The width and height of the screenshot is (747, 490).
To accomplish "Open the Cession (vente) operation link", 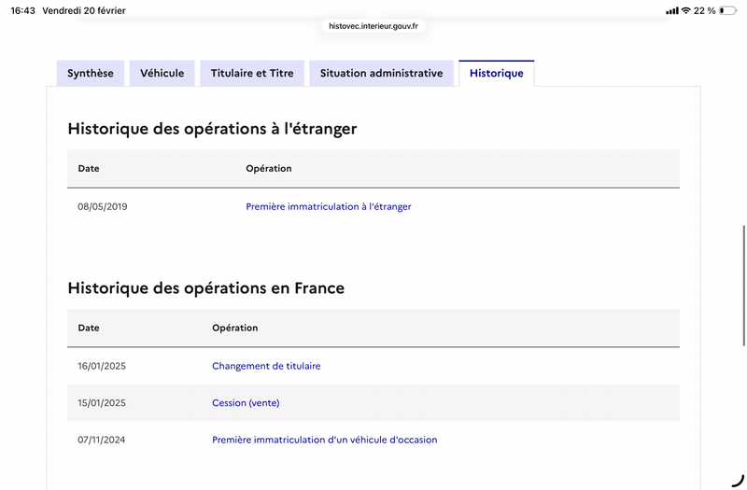I will click(x=246, y=403).
